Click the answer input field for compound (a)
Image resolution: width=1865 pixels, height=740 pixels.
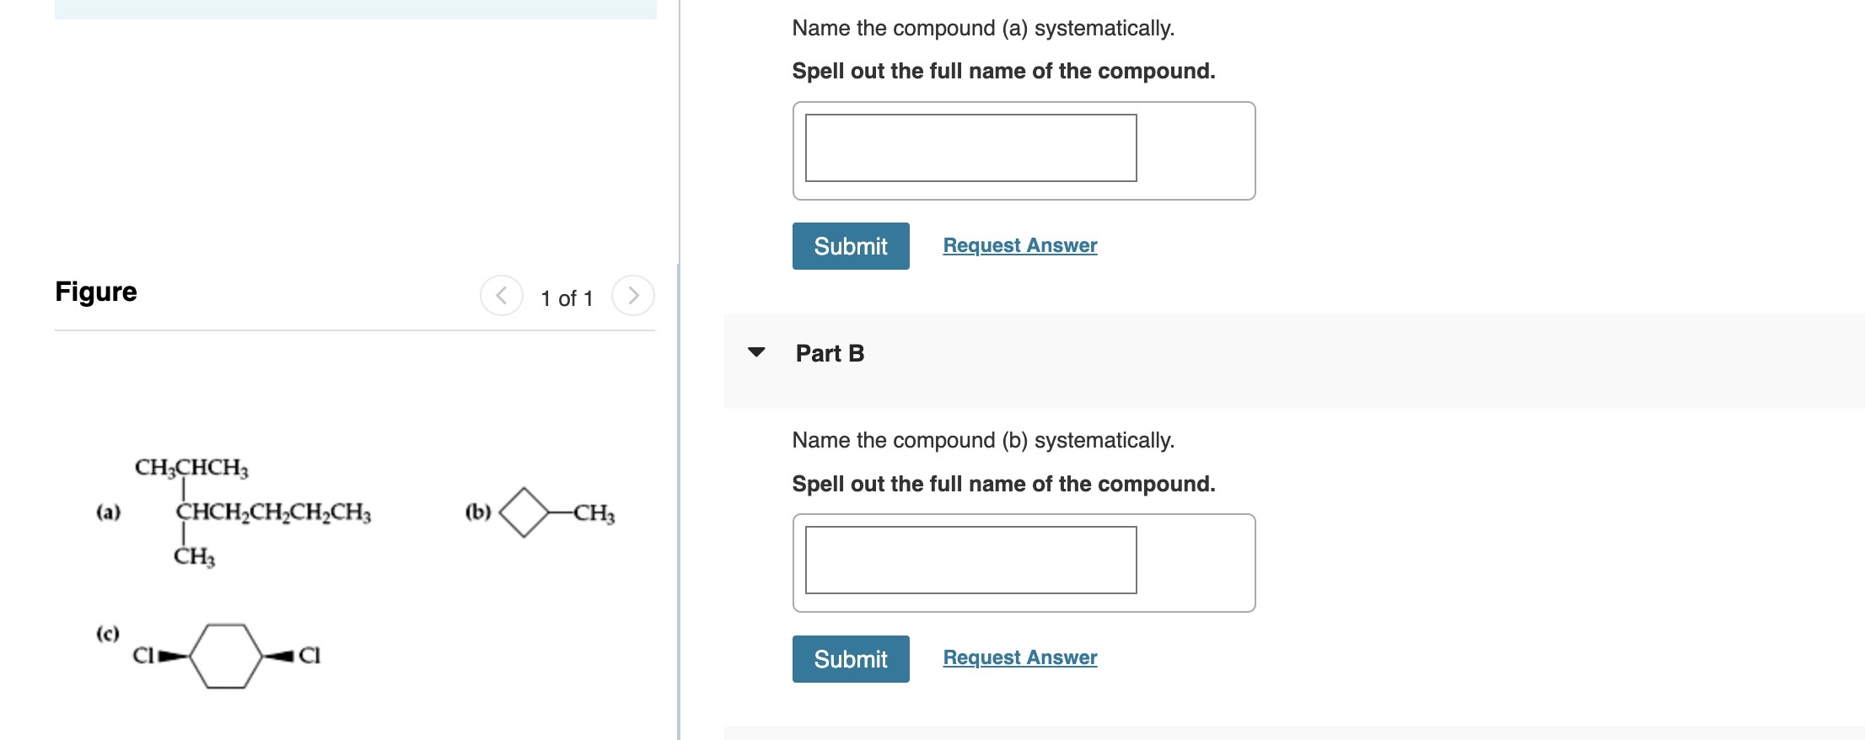[970, 149]
